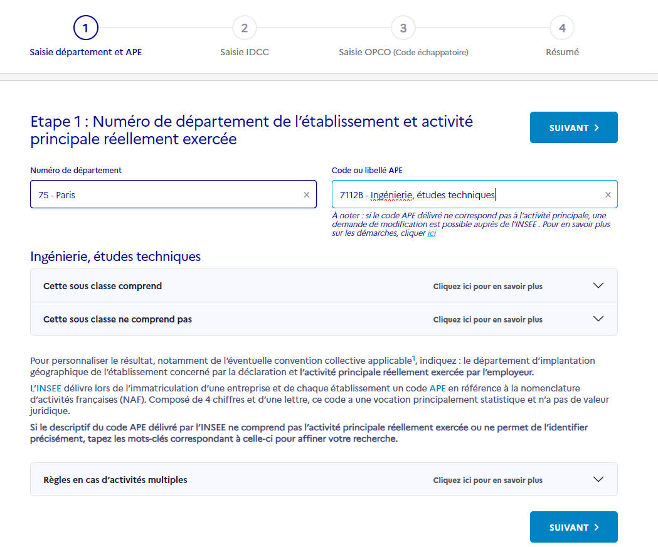Expand chevron for Cette sous classe comprend
658x547 pixels.
click(x=598, y=286)
